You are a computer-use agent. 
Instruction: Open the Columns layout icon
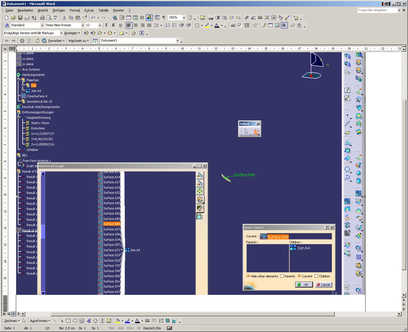142,18
